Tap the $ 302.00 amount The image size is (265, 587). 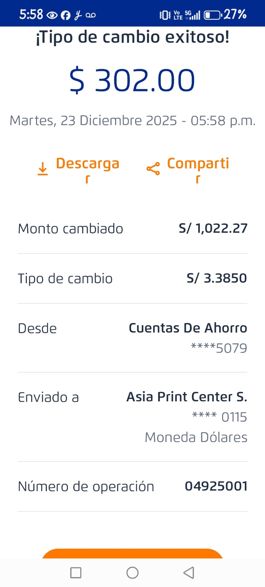pyautogui.click(x=132, y=80)
